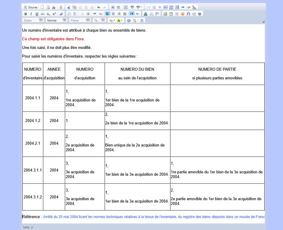Toggle bold formatting

[25, 14]
